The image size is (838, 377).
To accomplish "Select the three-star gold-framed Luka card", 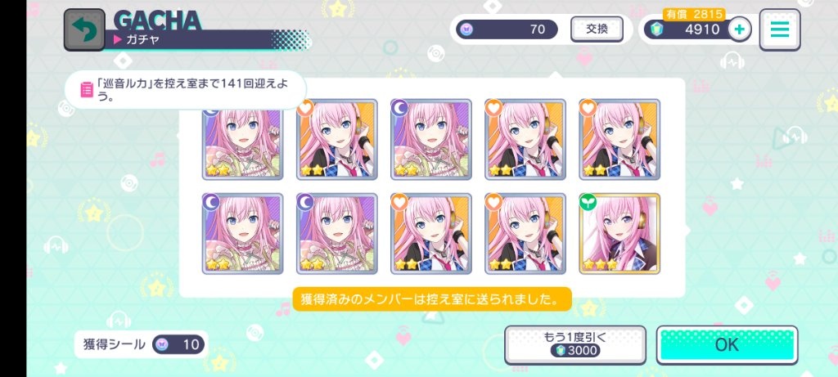I will [619, 234].
